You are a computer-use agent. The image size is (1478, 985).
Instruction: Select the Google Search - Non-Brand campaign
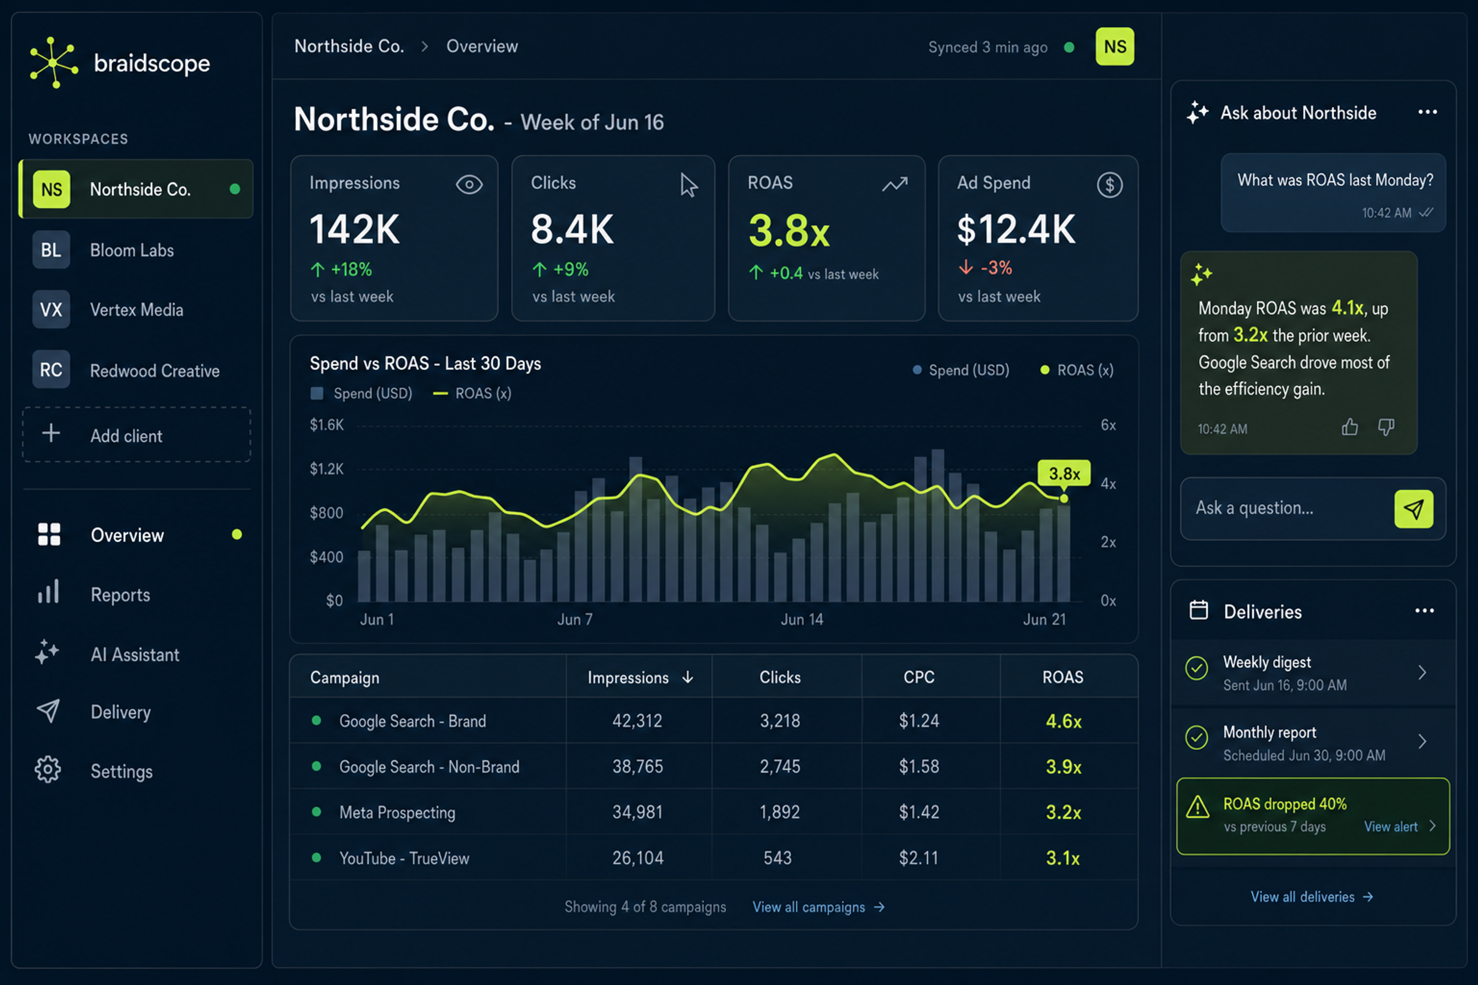click(714, 766)
